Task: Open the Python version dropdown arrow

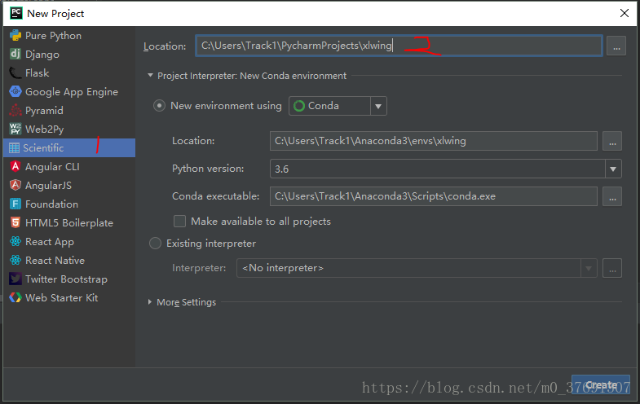Action: click(x=613, y=169)
